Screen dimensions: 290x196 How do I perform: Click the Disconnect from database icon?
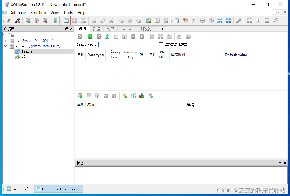(x=17, y=21)
